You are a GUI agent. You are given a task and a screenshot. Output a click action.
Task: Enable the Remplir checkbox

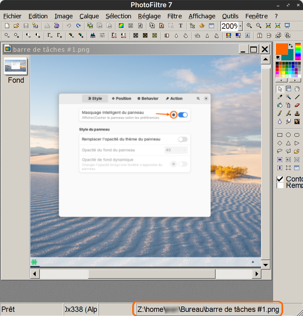click(x=280, y=186)
